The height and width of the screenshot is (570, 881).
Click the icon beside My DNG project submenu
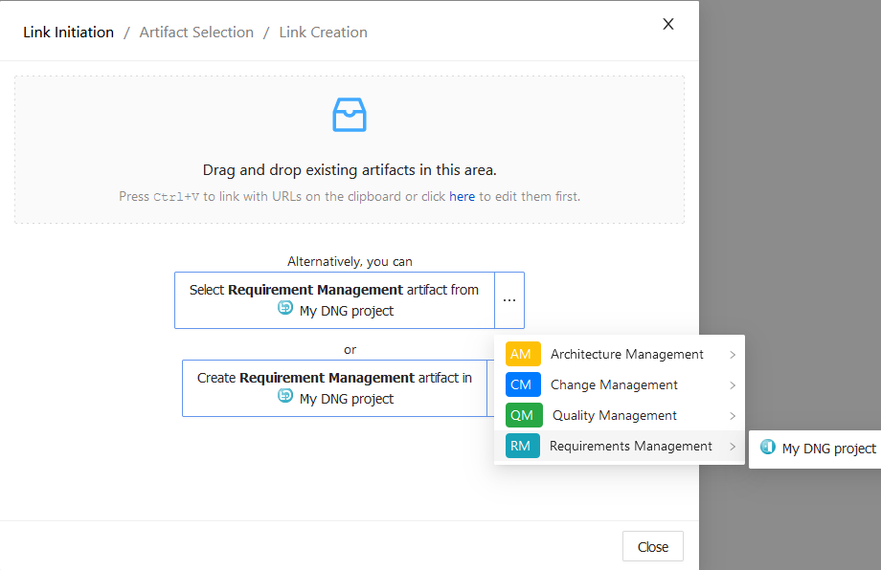[767, 447]
